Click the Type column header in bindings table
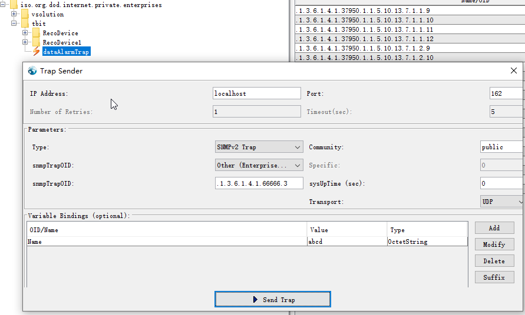This screenshot has width=525, height=315. tap(427, 230)
